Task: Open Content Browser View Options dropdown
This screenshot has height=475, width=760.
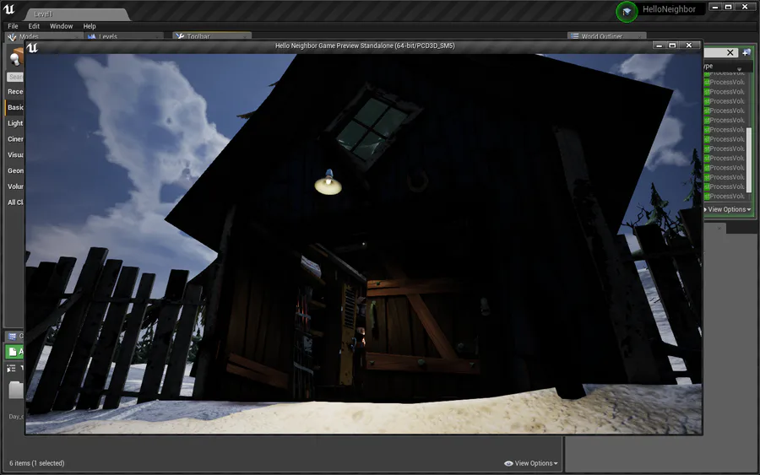Action: tap(531, 463)
